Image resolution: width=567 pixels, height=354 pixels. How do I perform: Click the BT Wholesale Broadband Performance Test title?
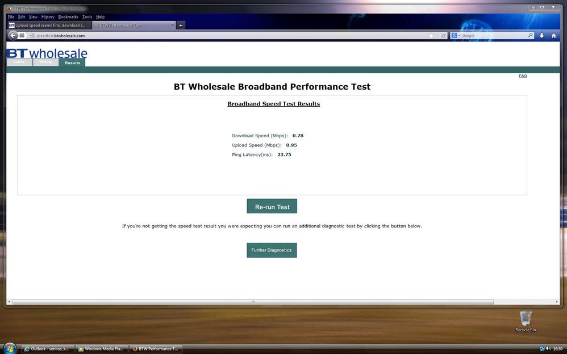[272, 87]
